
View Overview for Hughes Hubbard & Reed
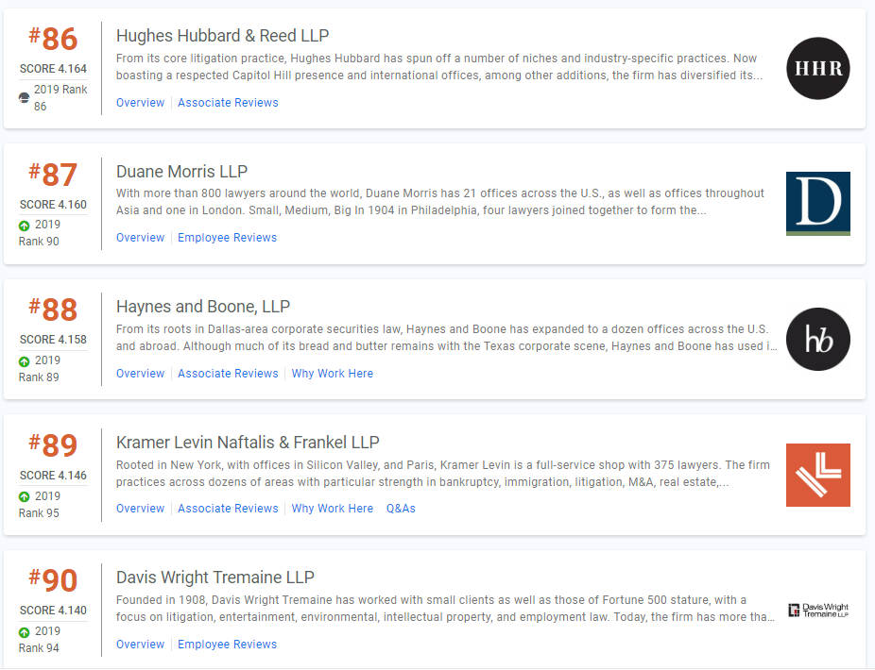point(140,103)
